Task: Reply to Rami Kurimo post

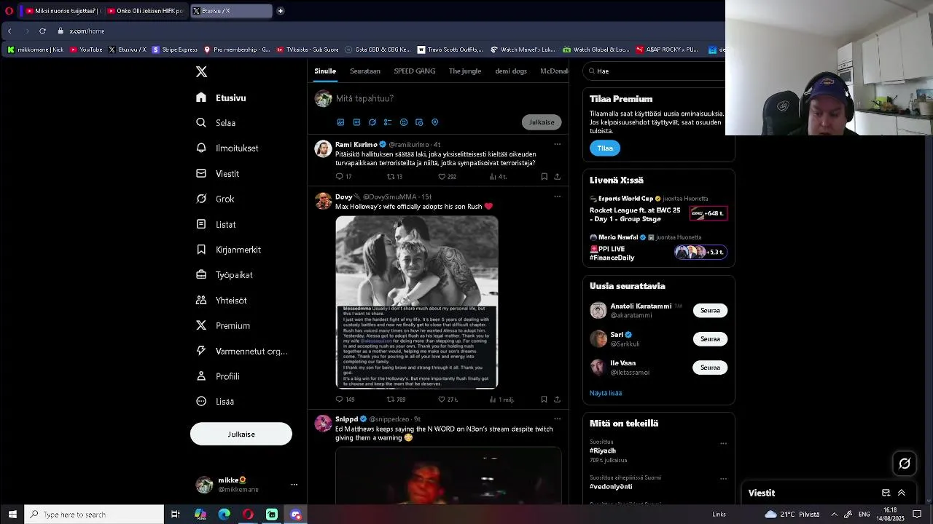Action: click(343, 176)
